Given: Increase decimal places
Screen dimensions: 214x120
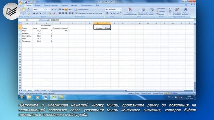Looking at the screenshot, I should coord(117,13).
